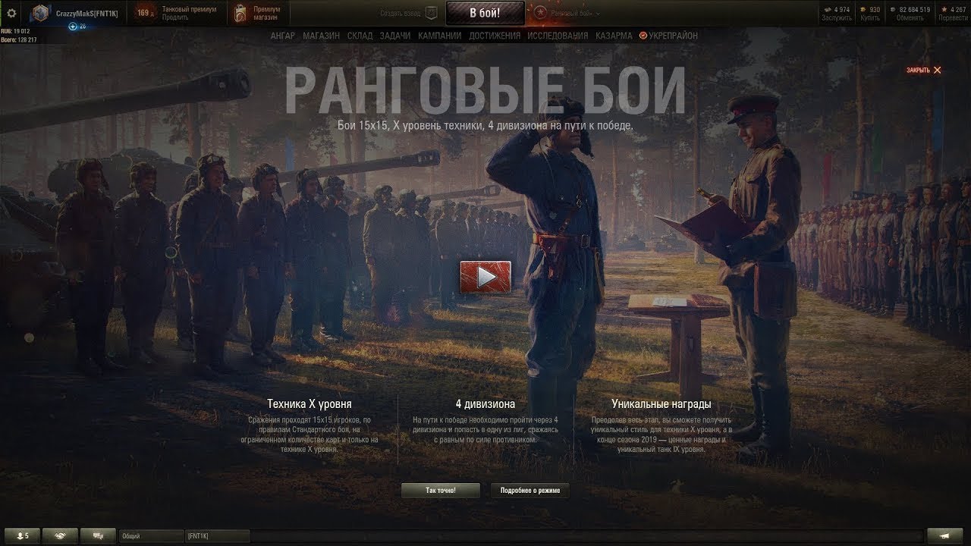The width and height of the screenshot is (971, 546).
Task: Open the chat channels icon
Action: tap(98, 535)
